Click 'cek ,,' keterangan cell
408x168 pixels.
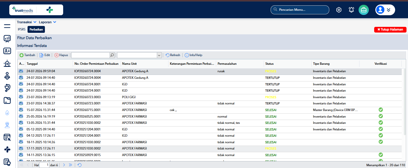[173, 110]
